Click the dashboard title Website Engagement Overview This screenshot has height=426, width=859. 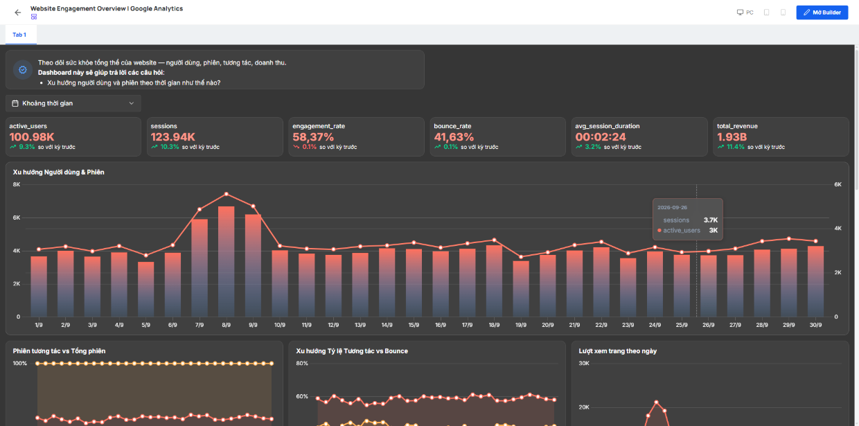tap(107, 8)
